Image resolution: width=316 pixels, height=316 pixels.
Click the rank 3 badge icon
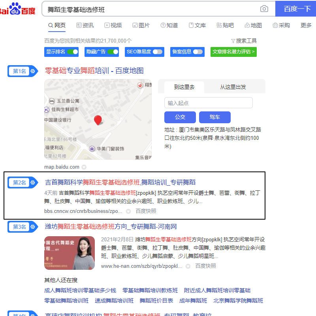click(23, 227)
